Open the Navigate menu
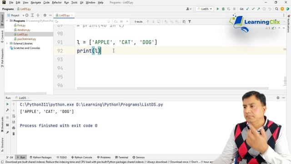Viewport: 291px width, 164px height. pos(35,3)
